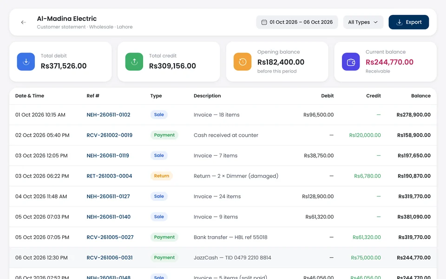The width and height of the screenshot is (446, 279).
Task: Click the Credit column header
Action: coord(374,96)
